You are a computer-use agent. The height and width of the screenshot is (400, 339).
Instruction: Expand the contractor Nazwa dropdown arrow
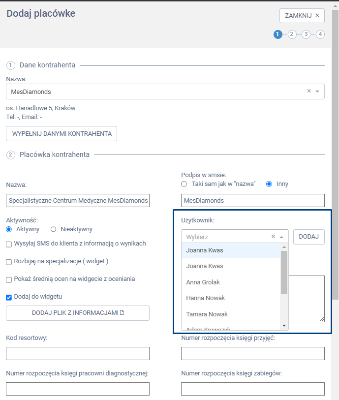pos(317,92)
